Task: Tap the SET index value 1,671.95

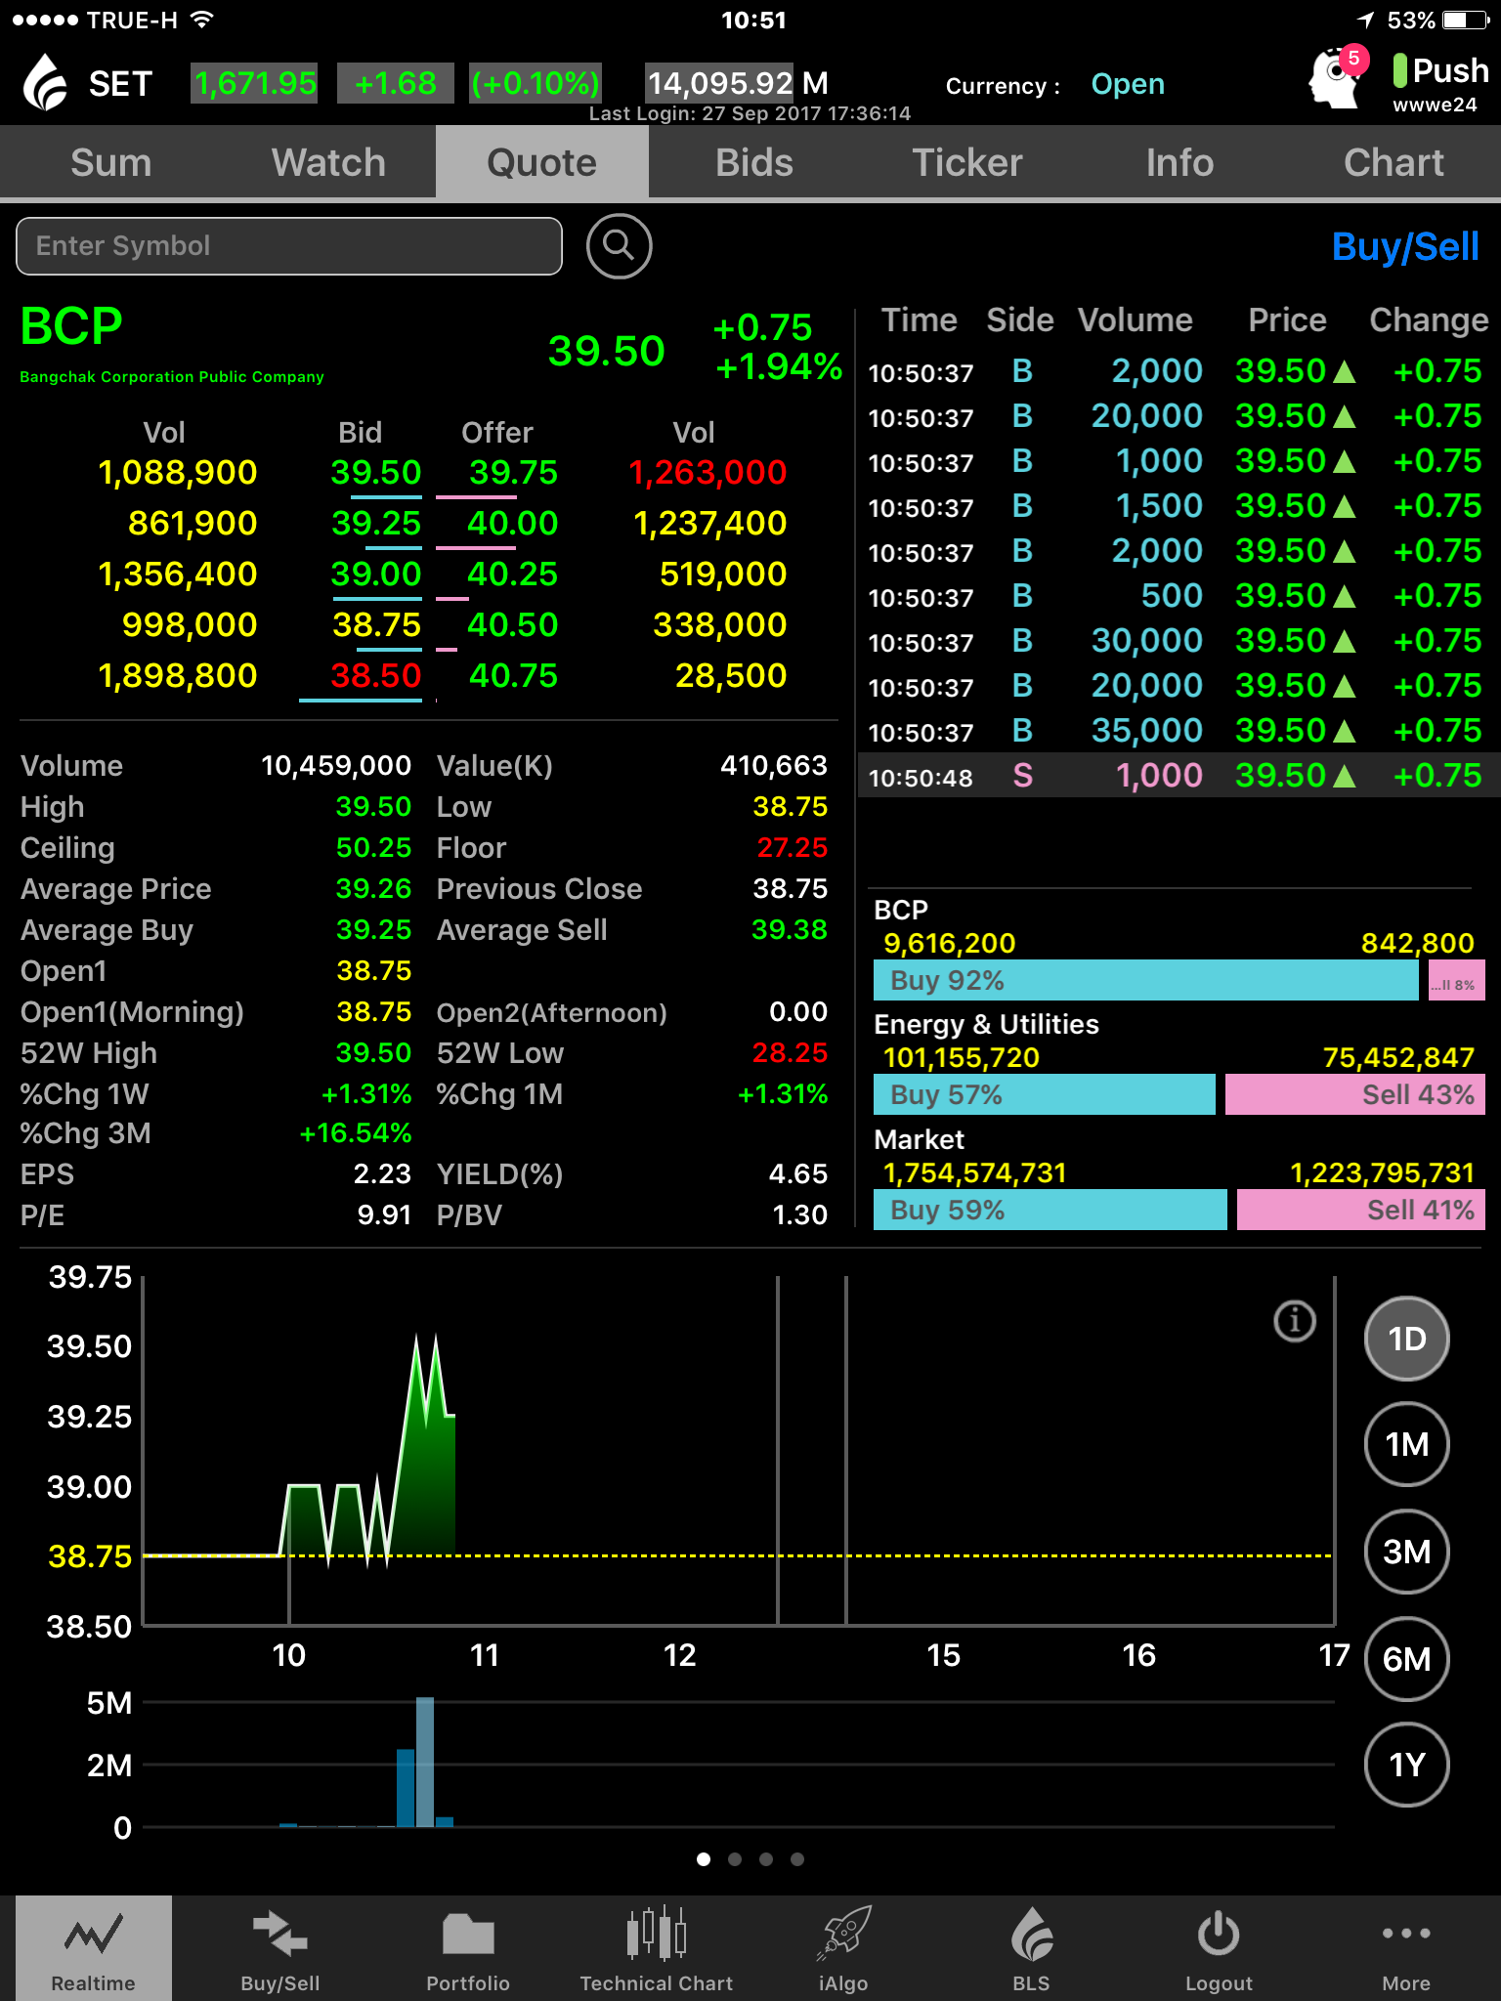Action: 255,83
